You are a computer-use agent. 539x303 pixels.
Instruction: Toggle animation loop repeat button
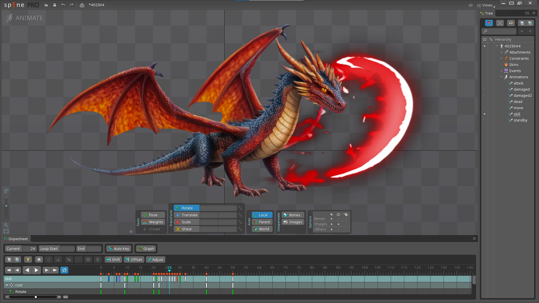pyautogui.click(x=64, y=270)
